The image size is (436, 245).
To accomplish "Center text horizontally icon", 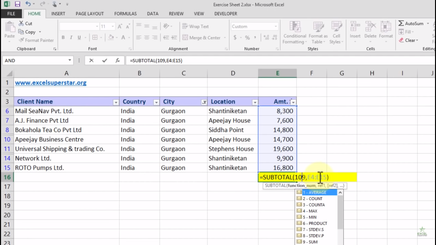I will click(x=147, y=38).
